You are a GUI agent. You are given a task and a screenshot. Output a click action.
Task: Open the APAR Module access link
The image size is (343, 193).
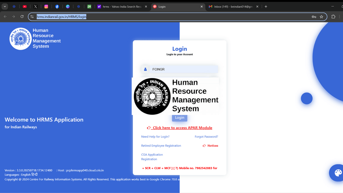coord(180,128)
